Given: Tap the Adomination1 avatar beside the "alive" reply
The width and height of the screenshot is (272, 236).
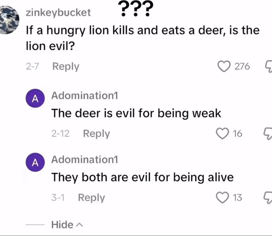Looking at the screenshot, I should (x=35, y=163).
